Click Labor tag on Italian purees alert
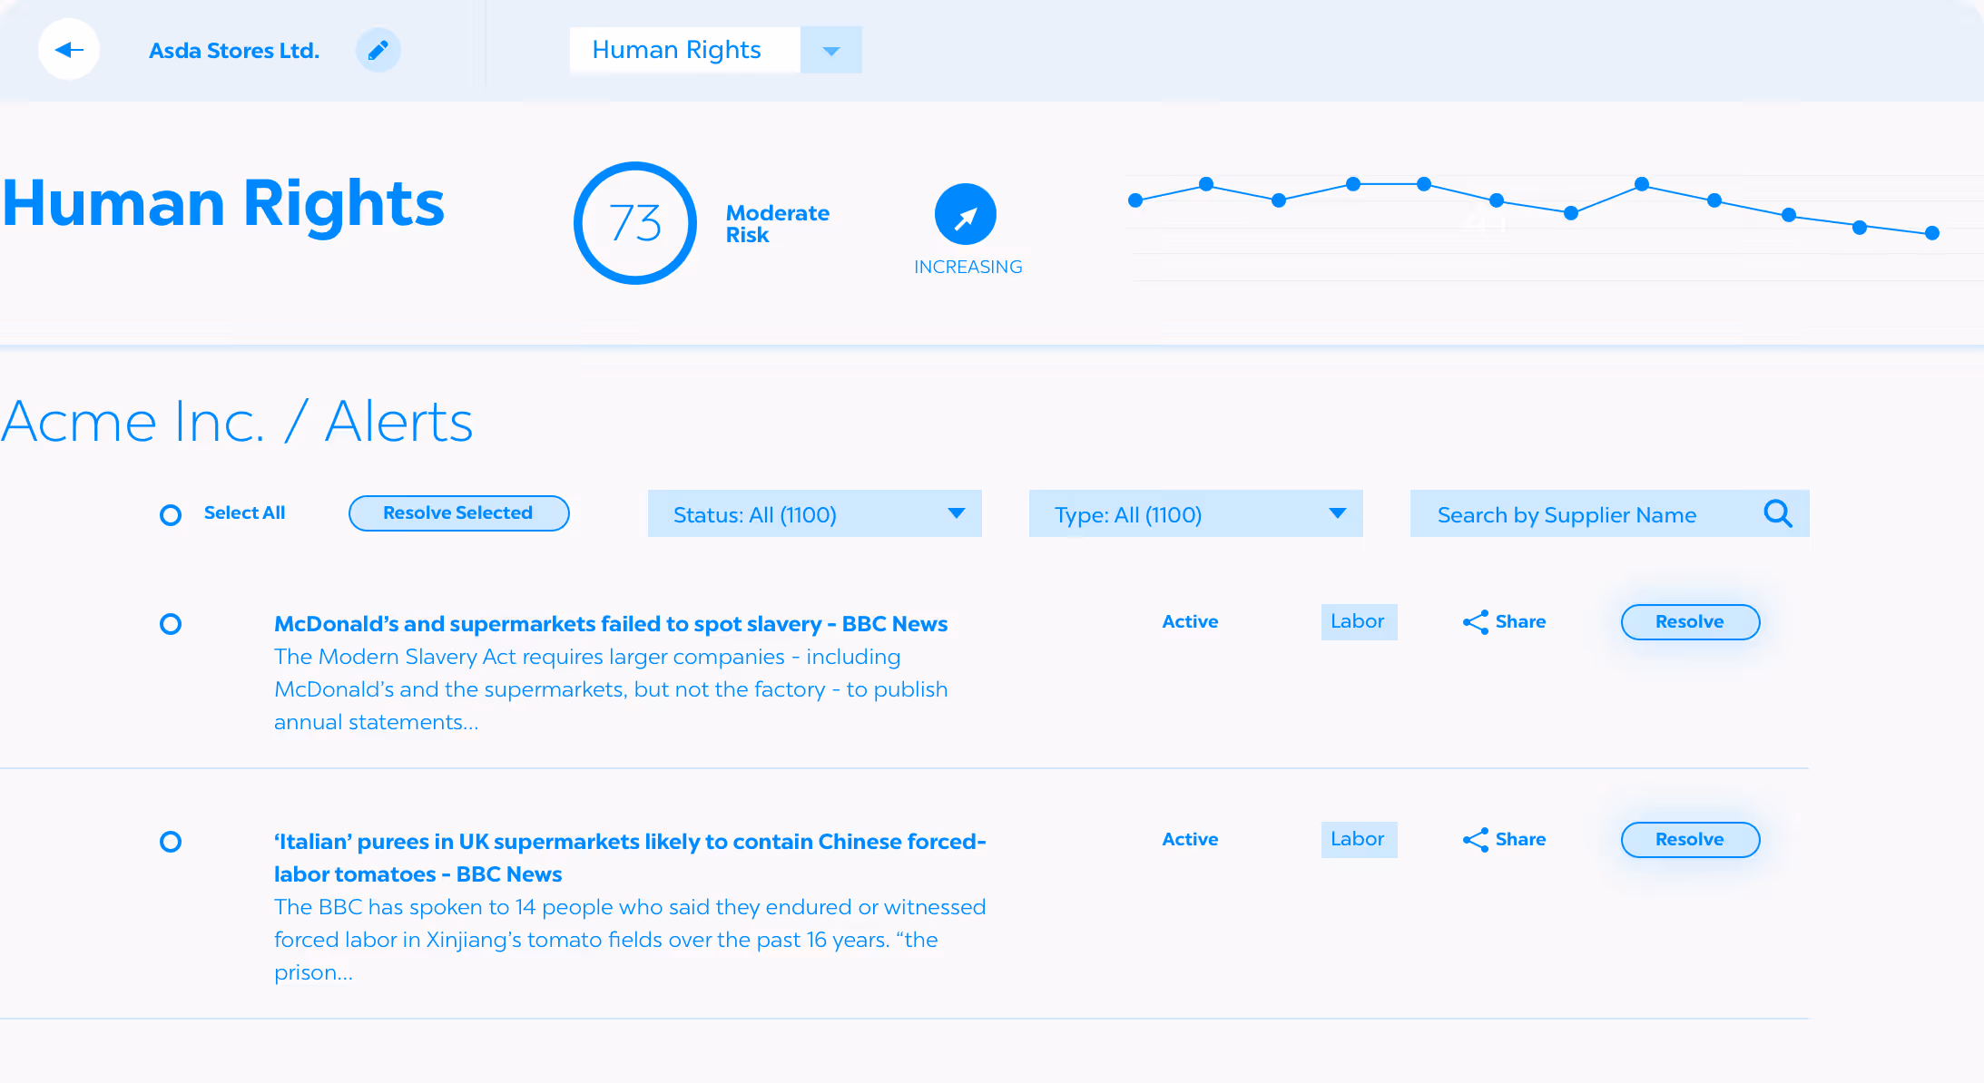 click(1358, 840)
